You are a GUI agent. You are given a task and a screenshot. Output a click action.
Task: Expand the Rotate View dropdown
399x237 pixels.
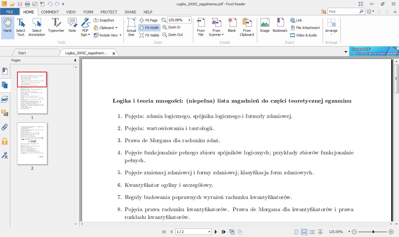tap(120, 35)
